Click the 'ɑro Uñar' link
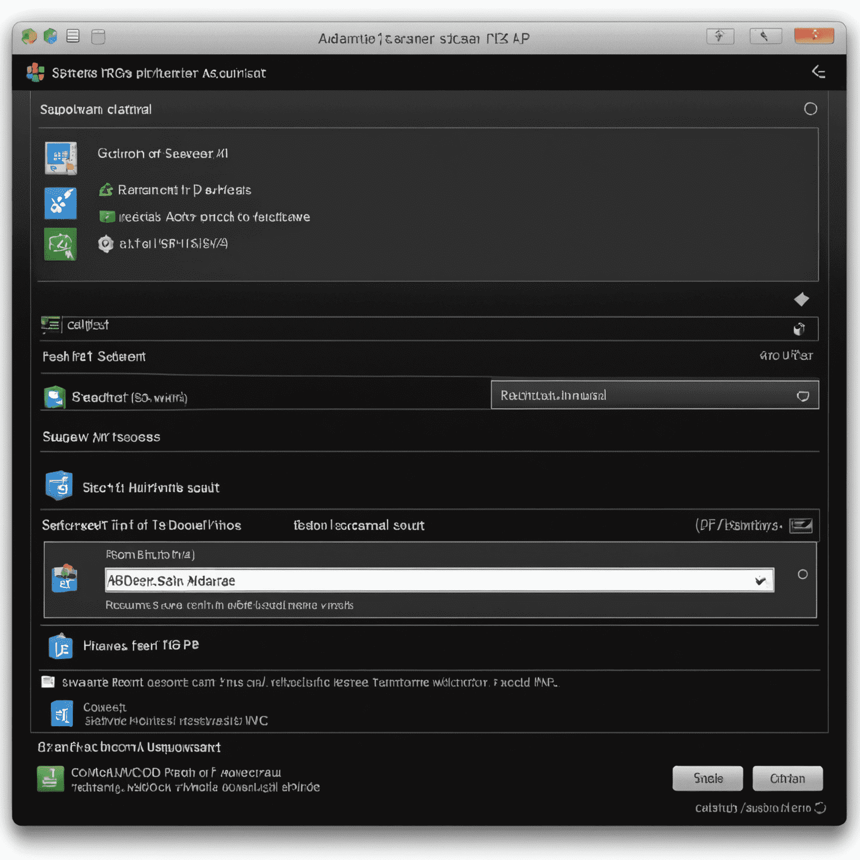Screen dimensions: 860x860 tap(786, 356)
